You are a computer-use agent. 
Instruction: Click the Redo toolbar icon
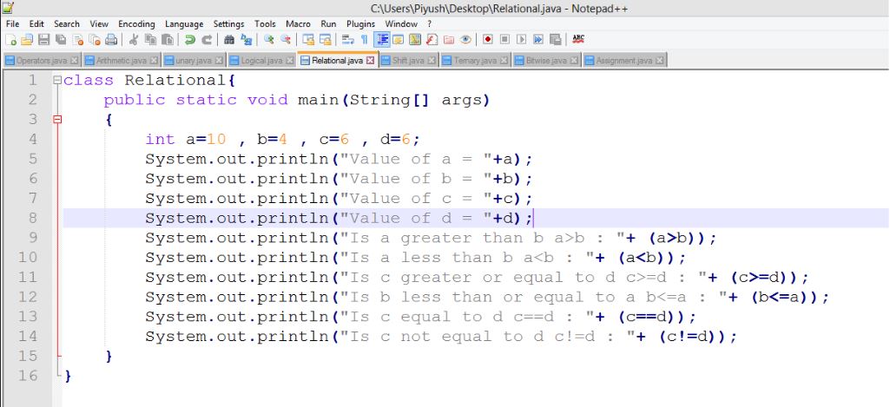click(x=207, y=40)
